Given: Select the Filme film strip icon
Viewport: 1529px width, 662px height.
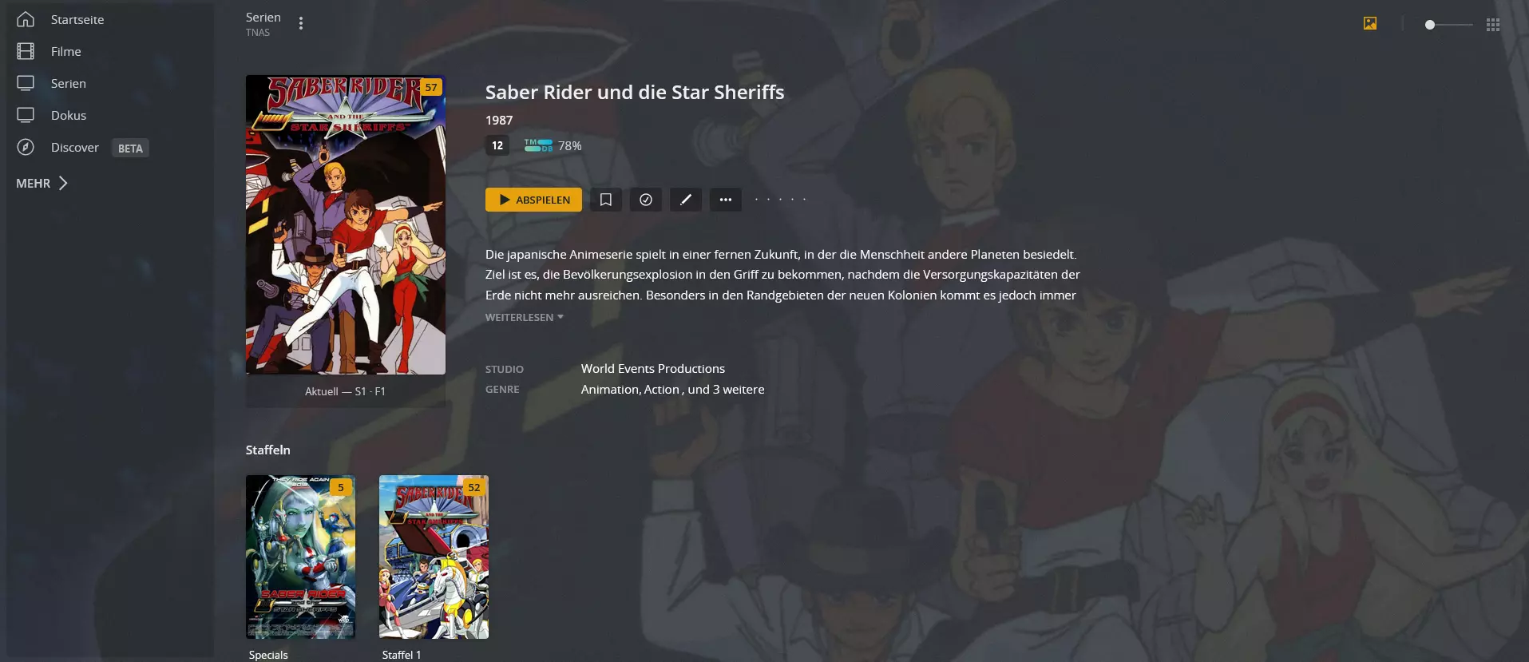Looking at the screenshot, I should tap(26, 51).
